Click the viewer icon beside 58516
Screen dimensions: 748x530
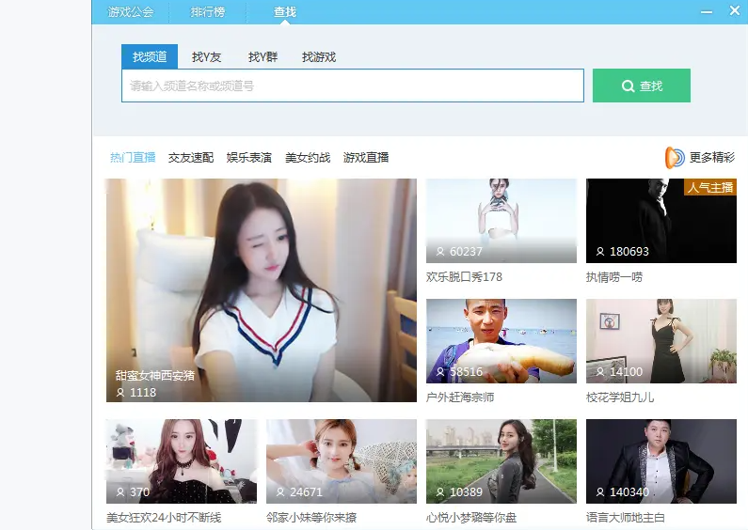(440, 371)
